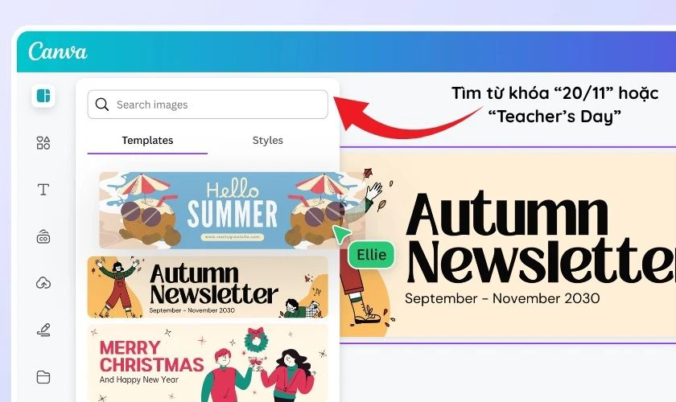
Task: Click the Teacher's Day annotation text
Action: 554,117
